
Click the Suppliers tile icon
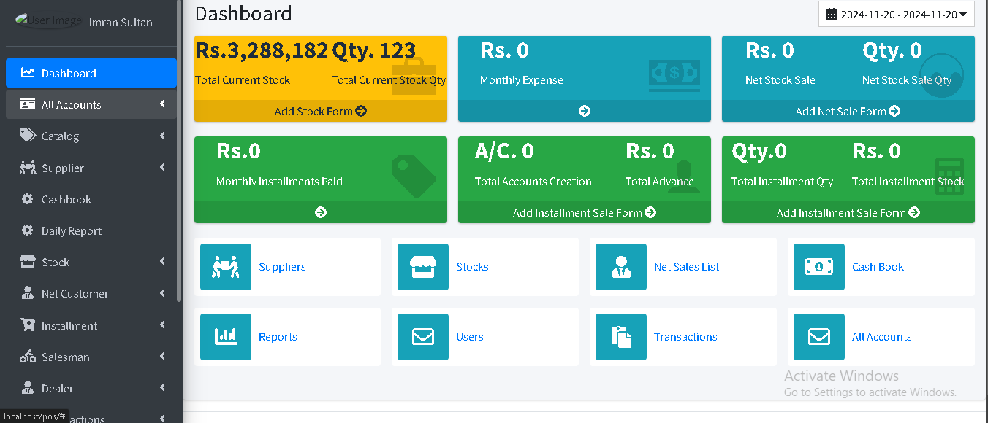pos(225,267)
